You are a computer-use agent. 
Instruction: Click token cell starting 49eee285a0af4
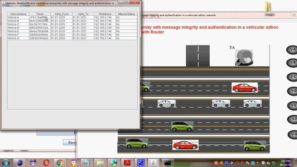pyautogui.click(x=40, y=31)
